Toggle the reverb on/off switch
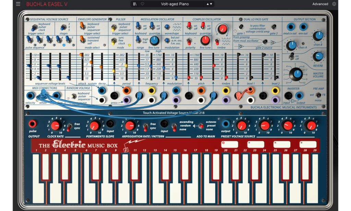The width and height of the screenshot is (351, 211). 291,56
